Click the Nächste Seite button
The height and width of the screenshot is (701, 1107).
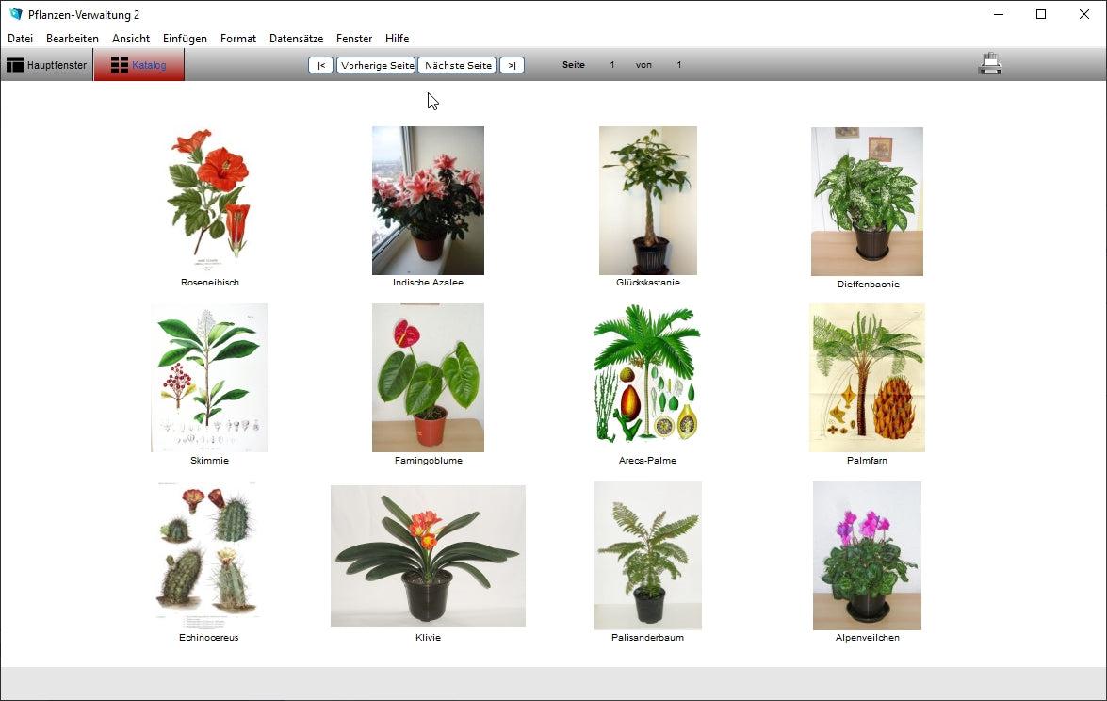pyautogui.click(x=457, y=65)
